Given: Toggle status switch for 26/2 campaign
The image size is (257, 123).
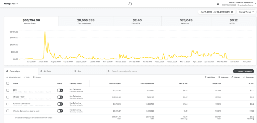Looking at the screenshot, I should point(60,90).
